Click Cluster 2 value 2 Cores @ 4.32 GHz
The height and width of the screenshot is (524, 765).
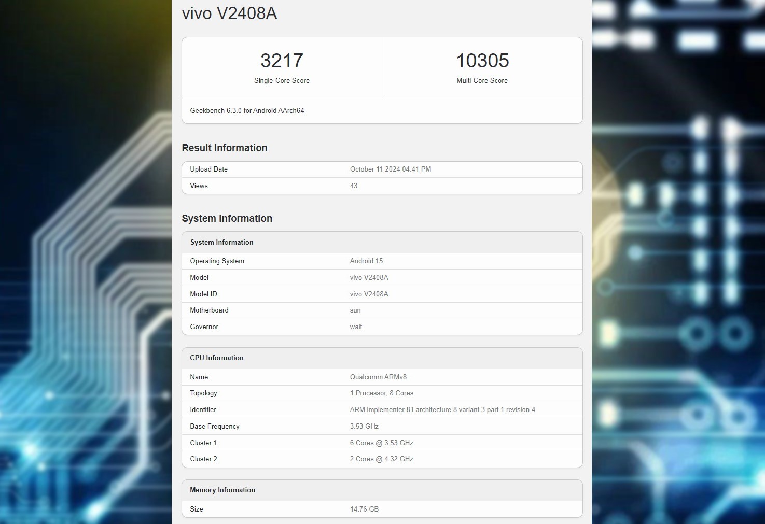click(381, 459)
